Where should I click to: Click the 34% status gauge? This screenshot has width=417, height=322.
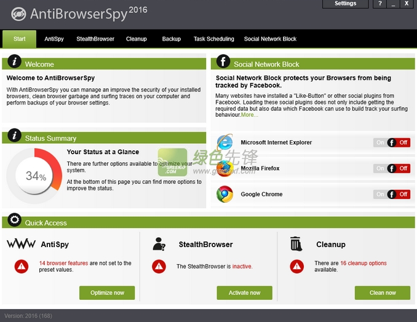(34, 176)
